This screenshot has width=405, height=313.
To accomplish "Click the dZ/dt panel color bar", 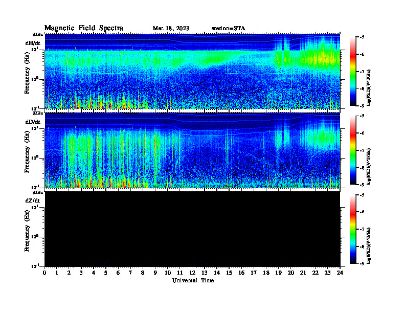I will 353,229.
